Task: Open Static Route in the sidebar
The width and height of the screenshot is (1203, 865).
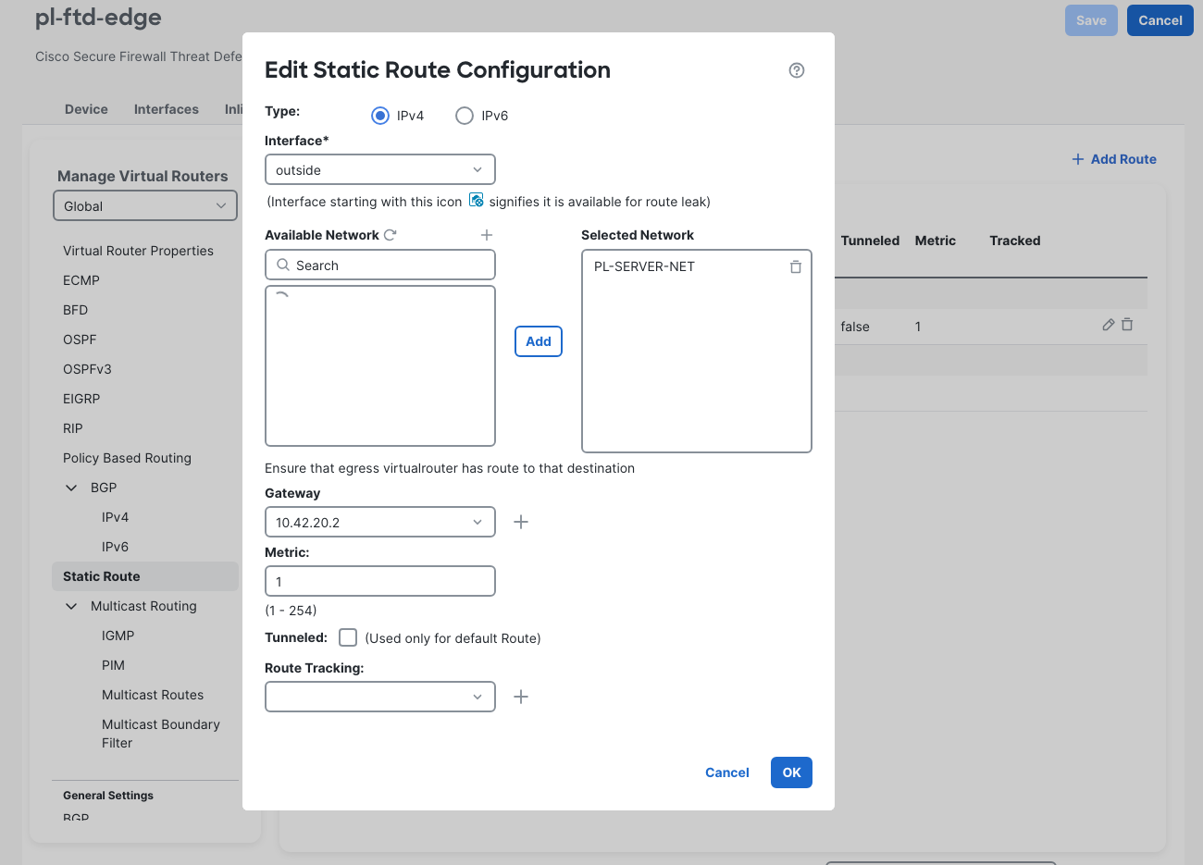Action: point(145,576)
